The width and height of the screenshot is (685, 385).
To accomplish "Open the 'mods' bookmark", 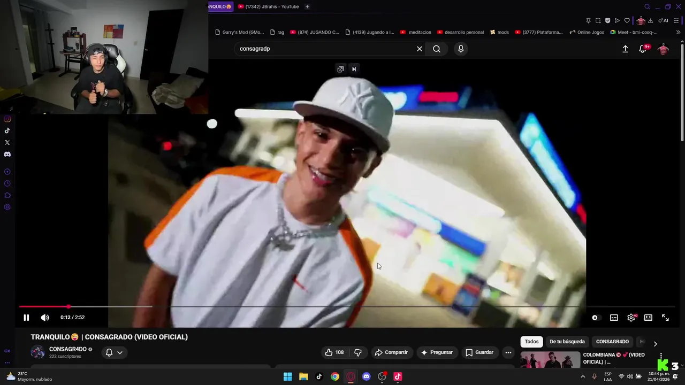I will pyautogui.click(x=499, y=32).
